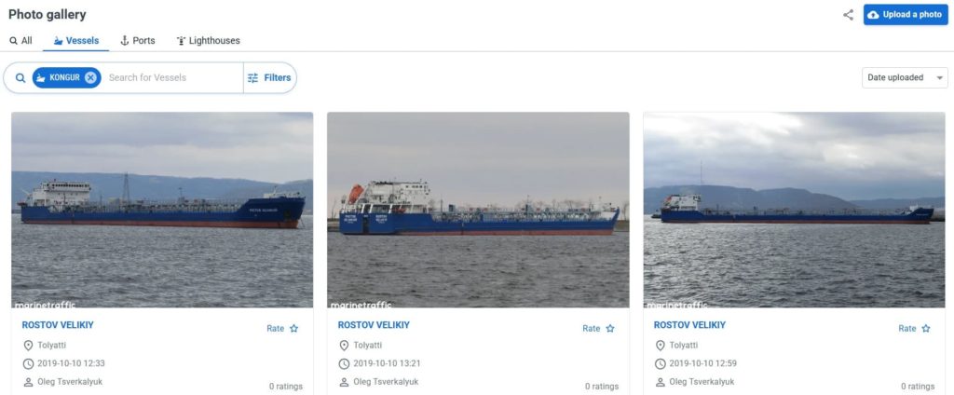This screenshot has width=954, height=395.
Task: Click the location pin icon on first card
Action: tap(28, 346)
